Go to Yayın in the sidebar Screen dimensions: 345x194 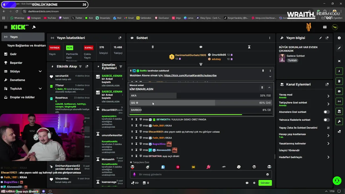[x=23, y=37]
